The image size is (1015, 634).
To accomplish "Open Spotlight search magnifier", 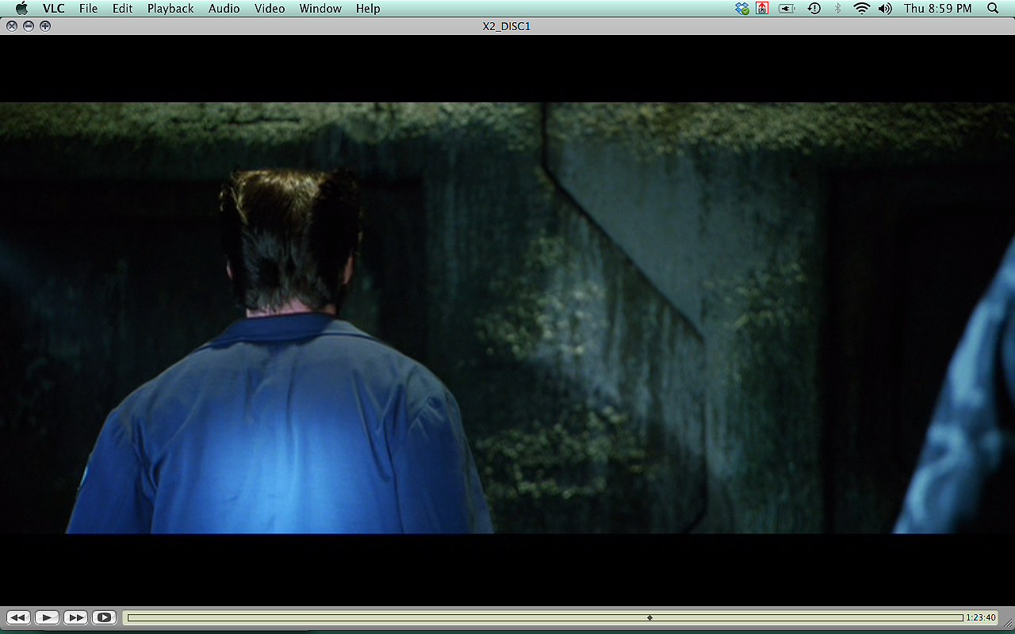I will [993, 8].
